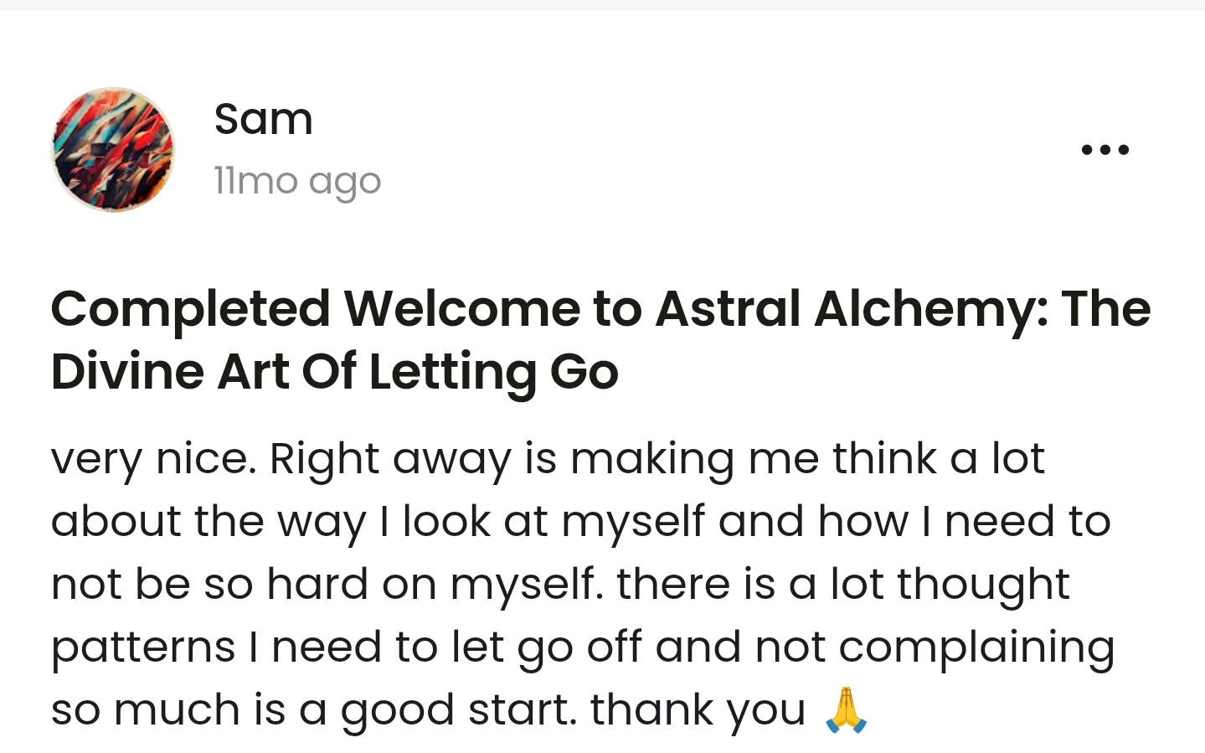Screen dimensions: 1205x753
Task: Click the opening words "very nice."
Action: click(153, 459)
